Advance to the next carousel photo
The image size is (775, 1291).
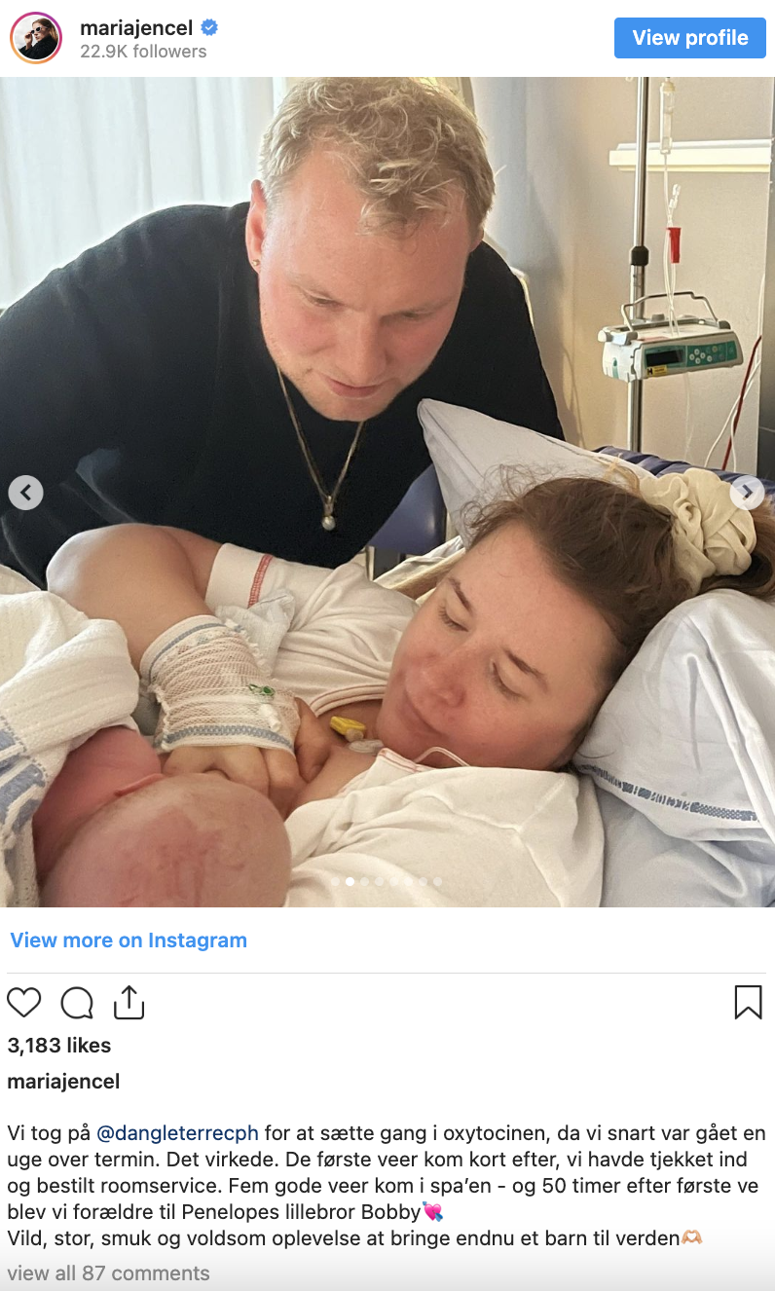[747, 493]
